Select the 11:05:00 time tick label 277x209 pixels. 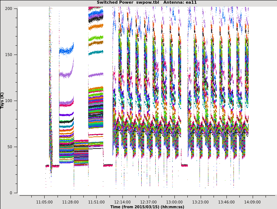tap(44, 202)
